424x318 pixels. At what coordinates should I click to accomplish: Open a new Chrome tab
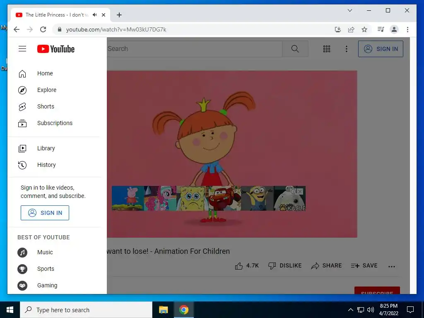(119, 15)
